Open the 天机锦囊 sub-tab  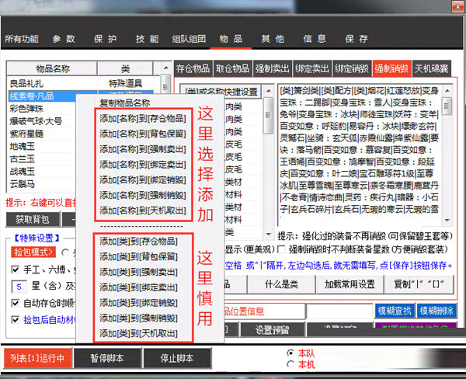(x=432, y=68)
